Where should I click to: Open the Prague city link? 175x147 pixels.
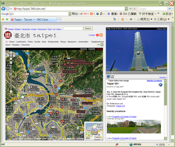pos(11,29)
